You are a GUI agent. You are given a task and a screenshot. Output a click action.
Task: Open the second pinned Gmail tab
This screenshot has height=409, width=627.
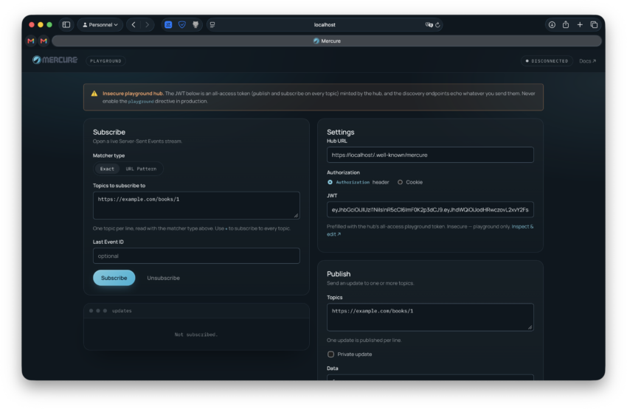[44, 41]
